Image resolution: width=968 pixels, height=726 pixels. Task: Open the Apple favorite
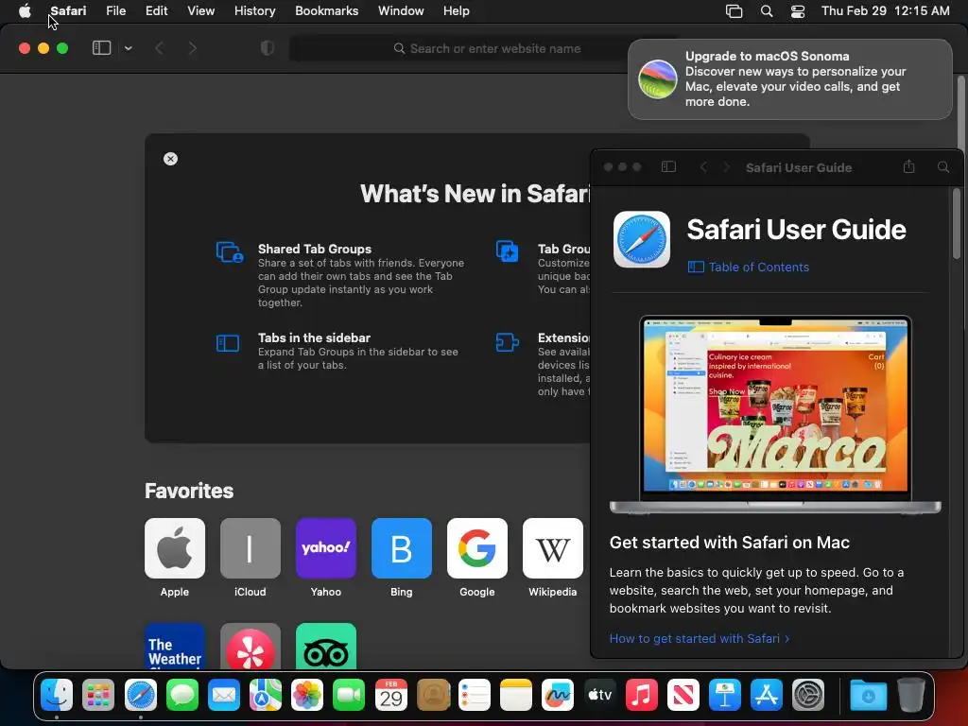tap(175, 548)
